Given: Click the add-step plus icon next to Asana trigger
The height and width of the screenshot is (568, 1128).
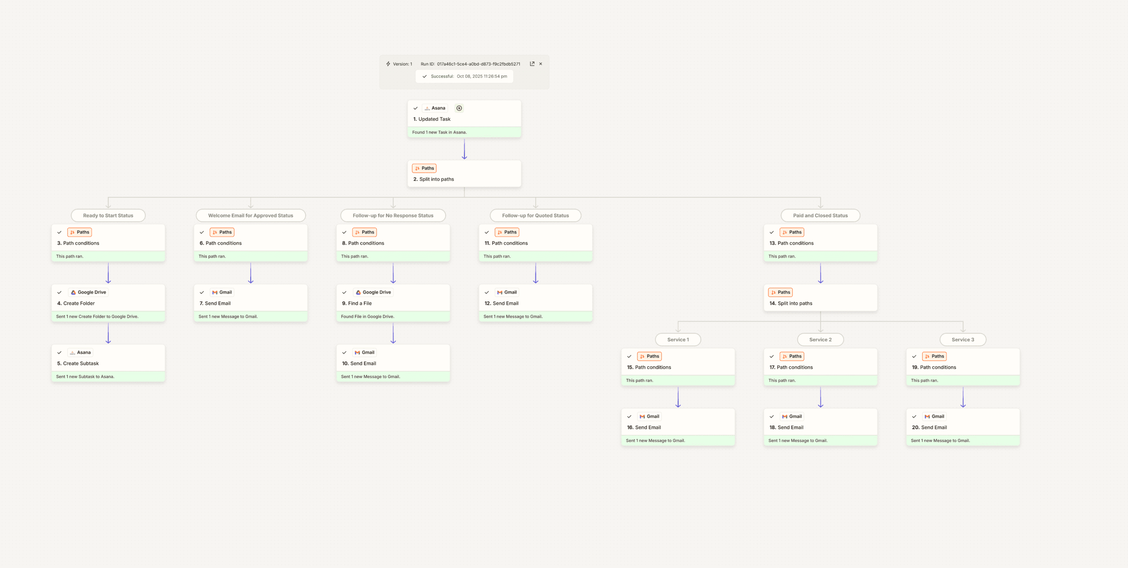Looking at the screenshot, I should click(459, 108).
